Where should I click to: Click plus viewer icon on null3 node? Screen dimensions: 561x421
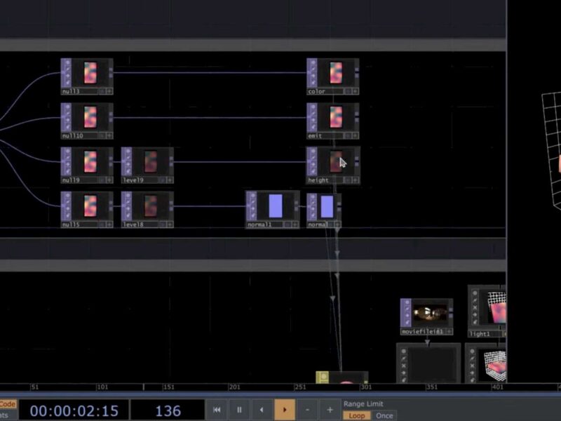[x=109, y=91]
